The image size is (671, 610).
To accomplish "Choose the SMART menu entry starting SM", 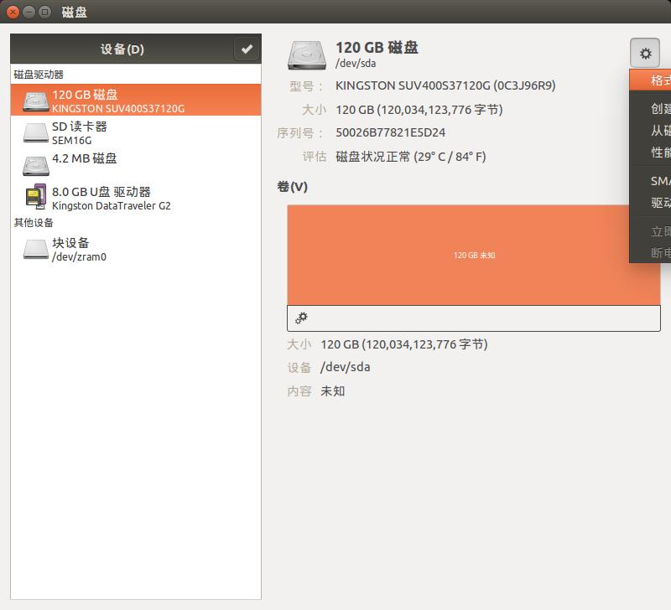I will [x=651, y=181].
